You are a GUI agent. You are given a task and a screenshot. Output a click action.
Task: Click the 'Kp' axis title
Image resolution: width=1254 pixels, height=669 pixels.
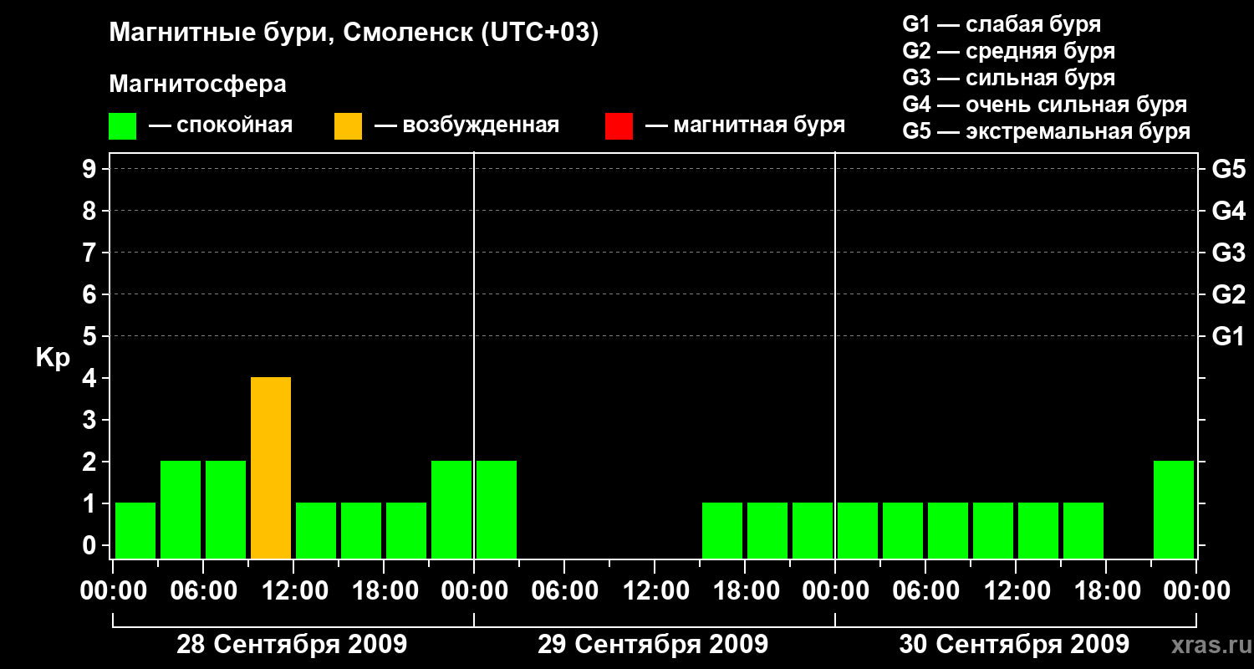(54, 359)
